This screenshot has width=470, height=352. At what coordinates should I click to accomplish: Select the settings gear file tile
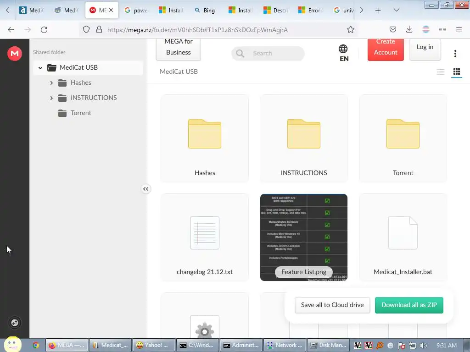point(205,316)
